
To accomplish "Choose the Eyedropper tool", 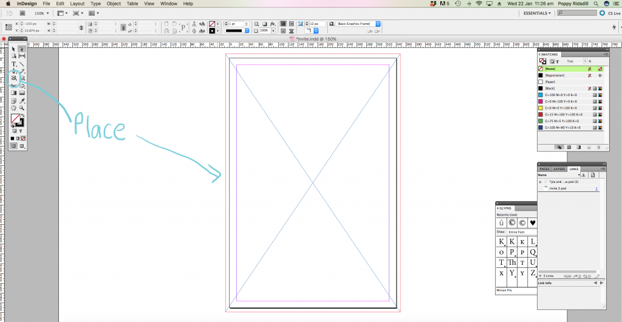I will [22, 100].
